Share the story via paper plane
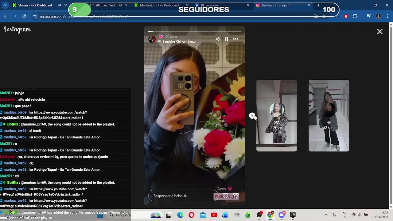 point(235,196)
